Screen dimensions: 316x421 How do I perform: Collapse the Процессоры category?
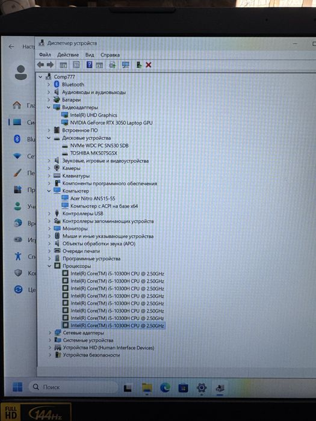(x=49, y=266)
